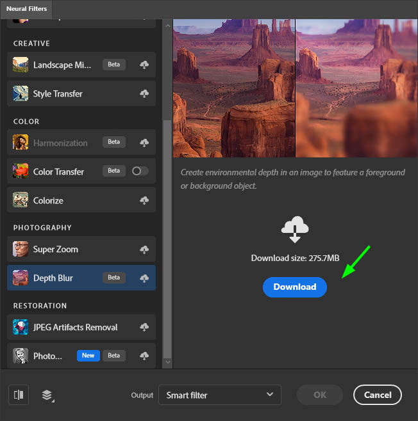Click the Depth Blur thumbnail
Viewport: 418px width, 421px height.
tap(21, 278)
